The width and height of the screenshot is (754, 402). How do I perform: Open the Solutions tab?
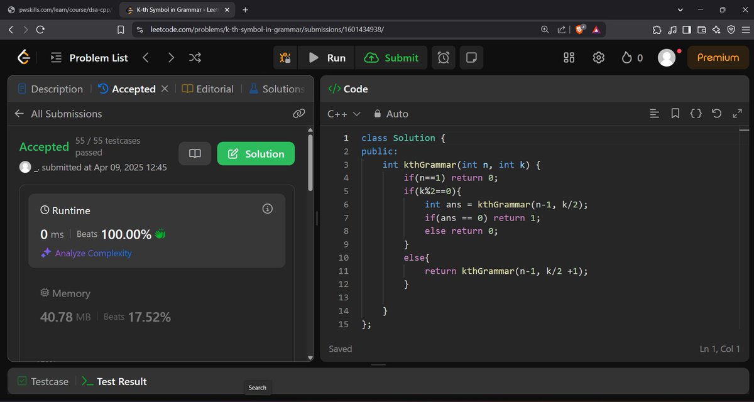(276, 89)
